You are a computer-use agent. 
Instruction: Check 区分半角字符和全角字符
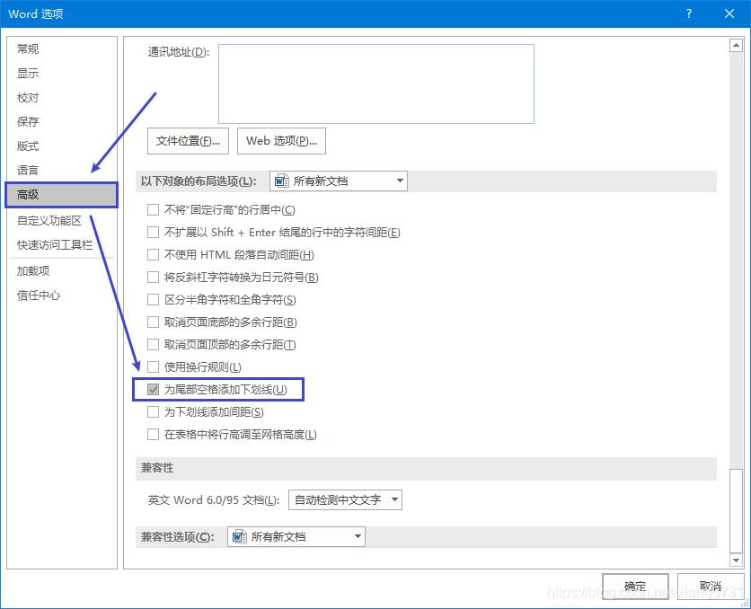pos(154,300)
